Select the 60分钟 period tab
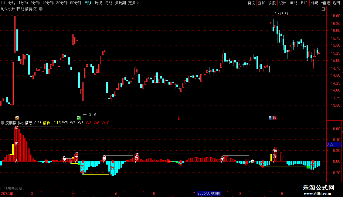 (x=76, y=3)
